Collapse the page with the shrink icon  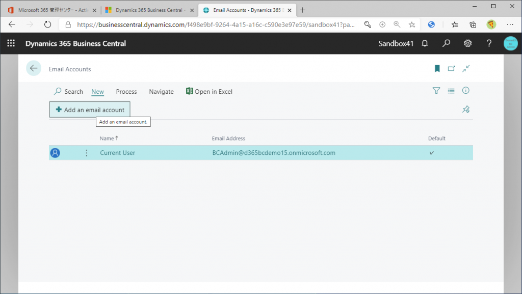[466, 68]
